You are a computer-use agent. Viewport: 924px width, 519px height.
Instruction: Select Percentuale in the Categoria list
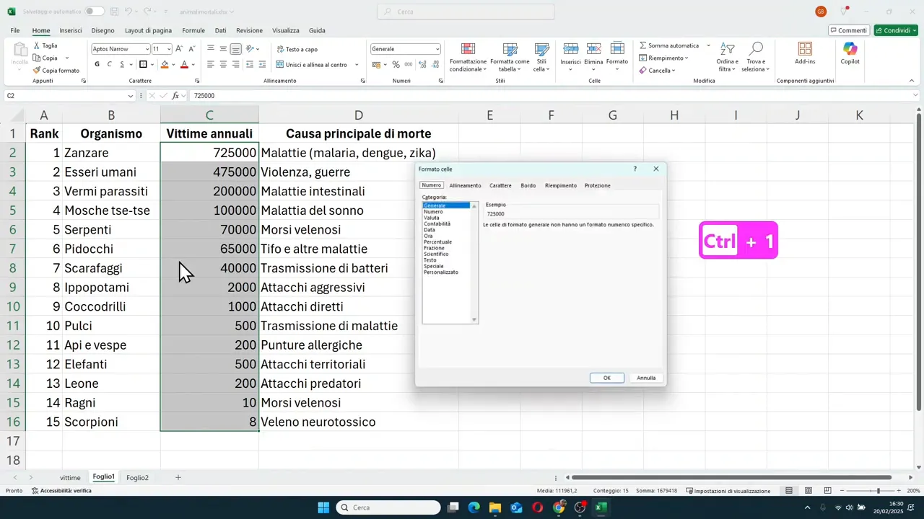pos(437,241)
